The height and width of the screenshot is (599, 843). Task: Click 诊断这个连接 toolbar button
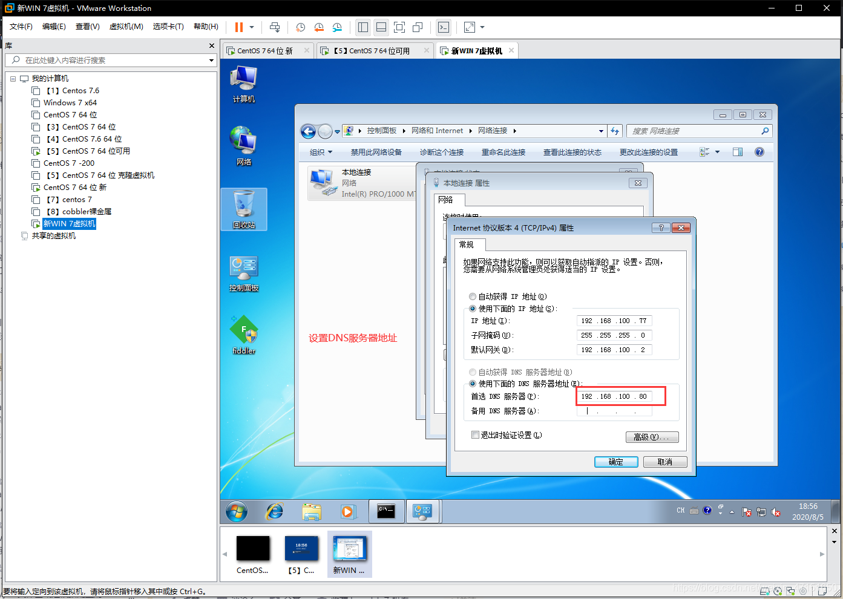442,152
